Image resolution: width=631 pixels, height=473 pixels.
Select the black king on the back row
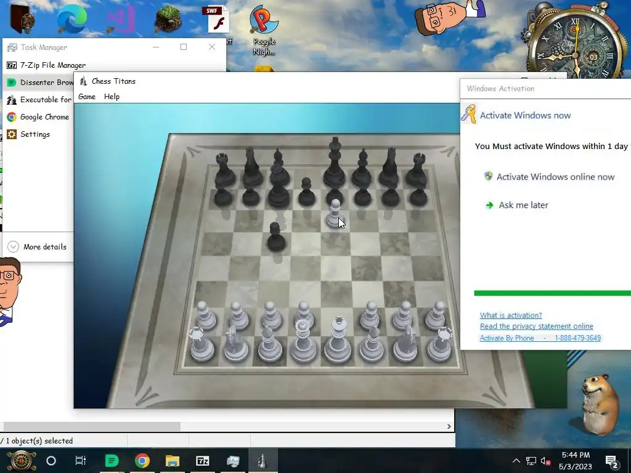click(x=335, y=163)
